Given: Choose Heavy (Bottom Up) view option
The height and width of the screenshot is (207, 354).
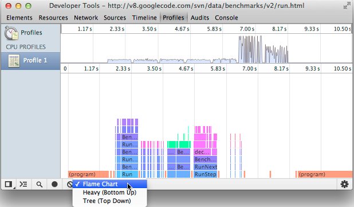Looking at the screenshot, I should click(110, 192).
